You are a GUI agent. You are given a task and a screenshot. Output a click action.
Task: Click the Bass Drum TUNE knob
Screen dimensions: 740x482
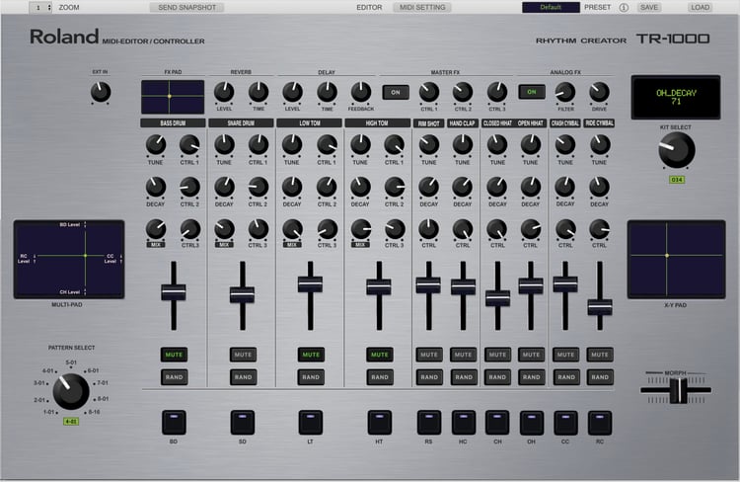tap(156, 144)
